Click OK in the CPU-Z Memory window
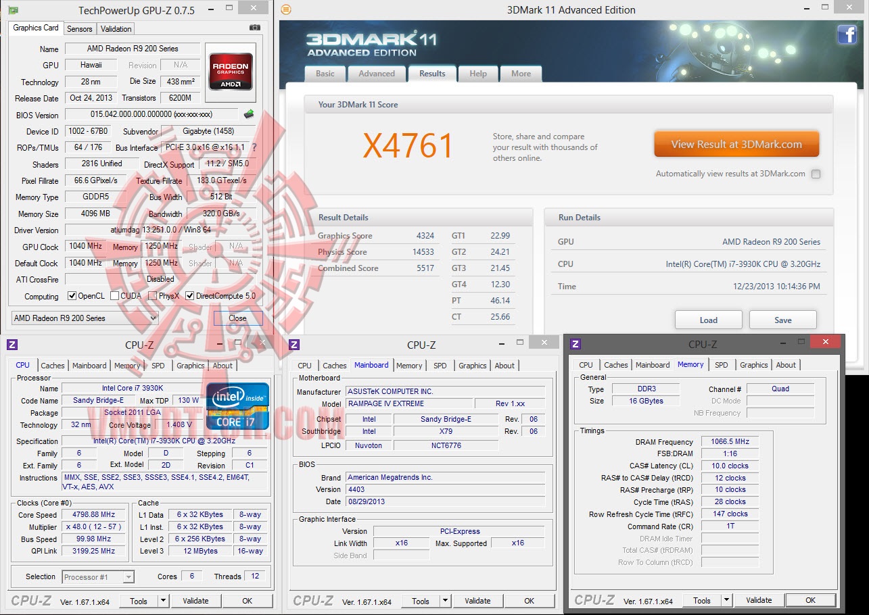This screenshot has height=615, width=869. (810, 600)
